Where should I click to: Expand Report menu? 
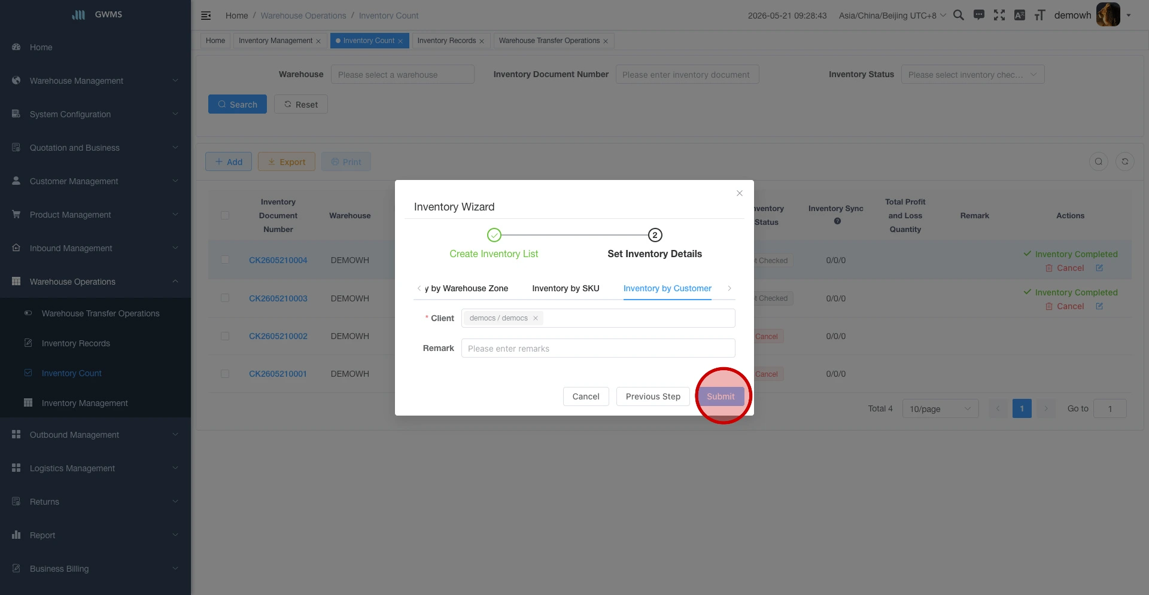click(95, 535)
